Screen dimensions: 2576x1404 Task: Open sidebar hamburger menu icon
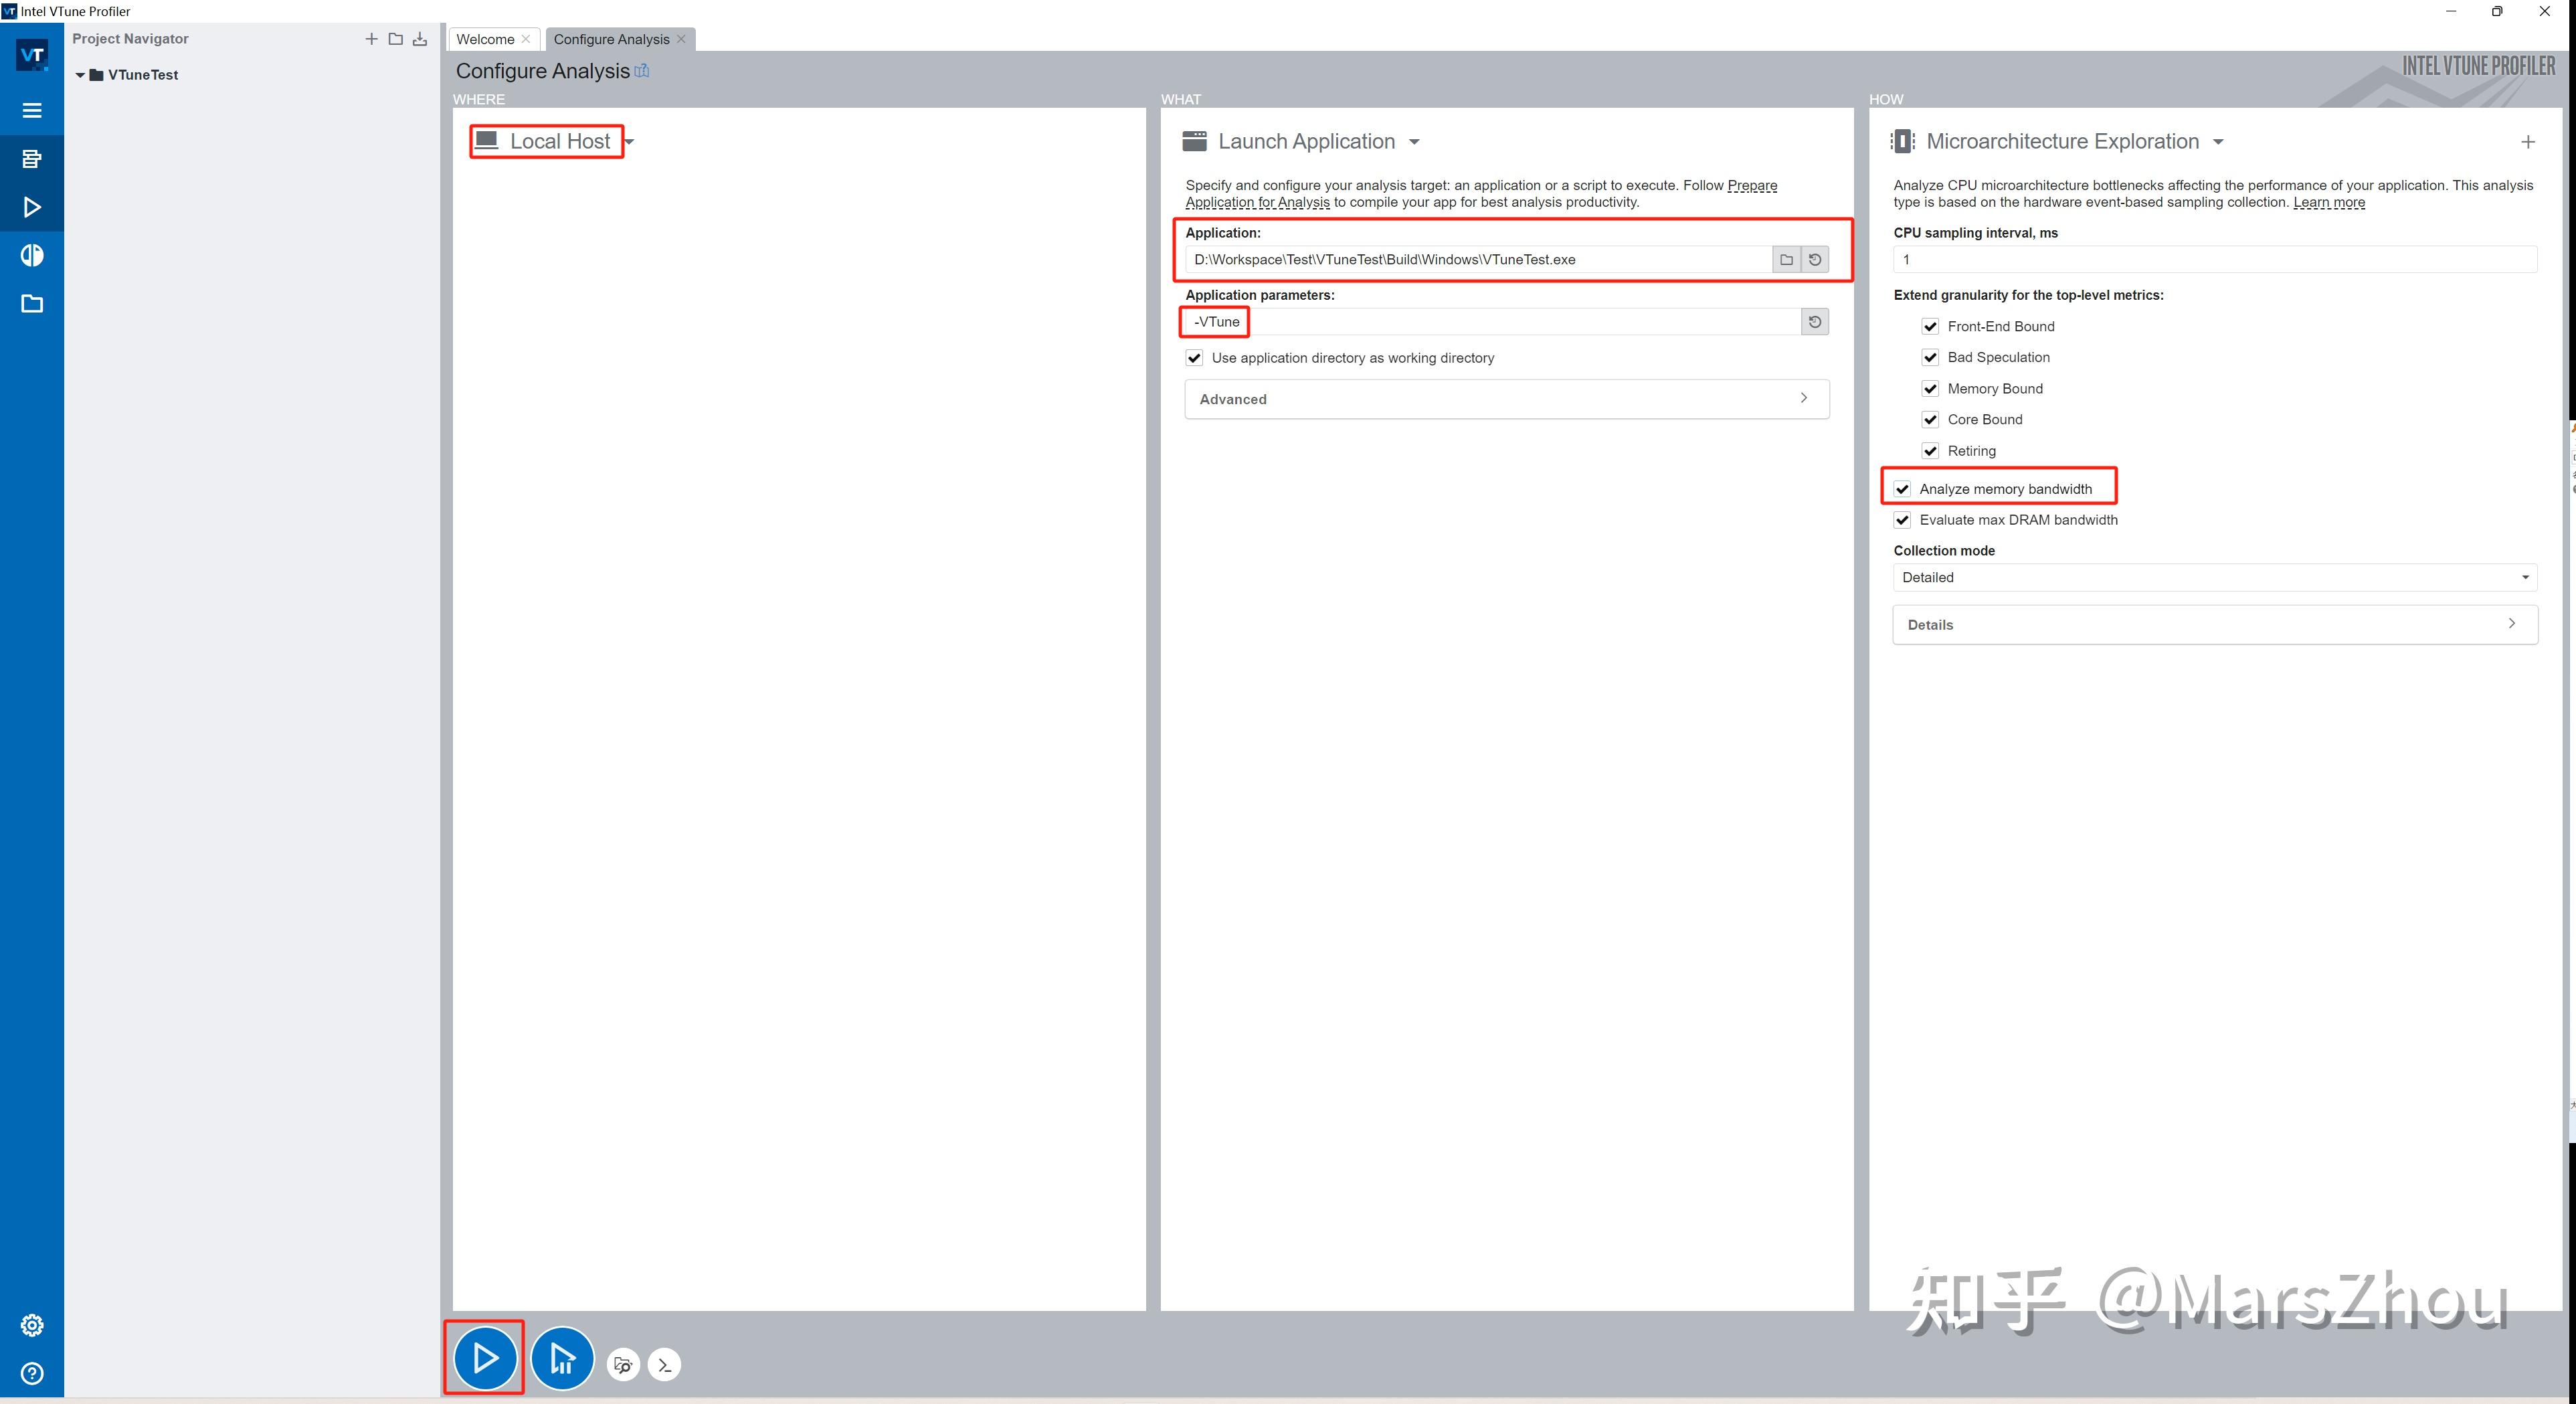pos(32,110)
